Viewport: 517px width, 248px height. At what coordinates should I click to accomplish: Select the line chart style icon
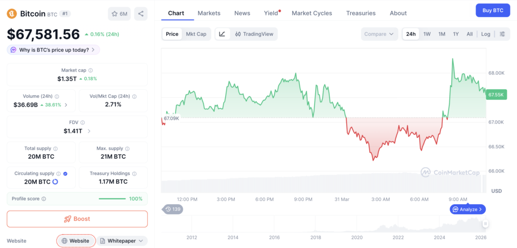coord(222,34)
